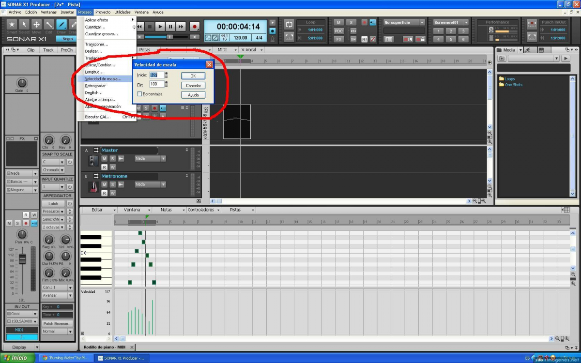Activate the Edit tool
This screenshot has width=581, height=363.
coord(49,24)
